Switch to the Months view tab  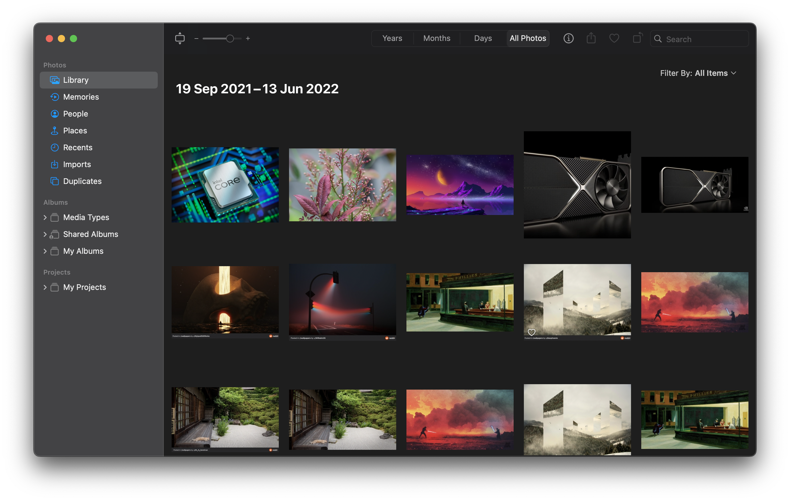click(437, 38)
